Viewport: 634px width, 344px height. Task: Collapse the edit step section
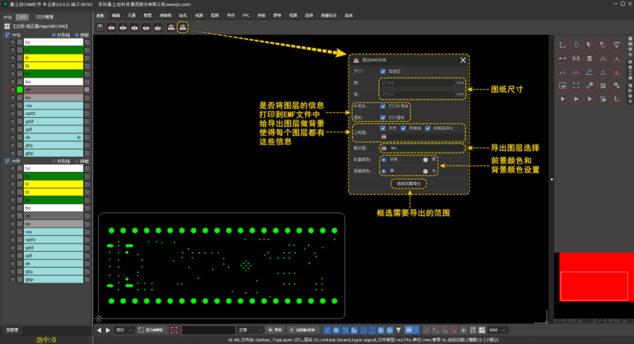click(x=7, y=161)
